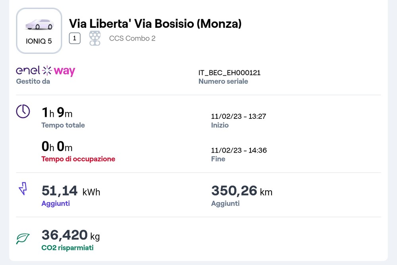Click the CO2 risparmiati label
This screenshot has width=397, height=265.
67,248
